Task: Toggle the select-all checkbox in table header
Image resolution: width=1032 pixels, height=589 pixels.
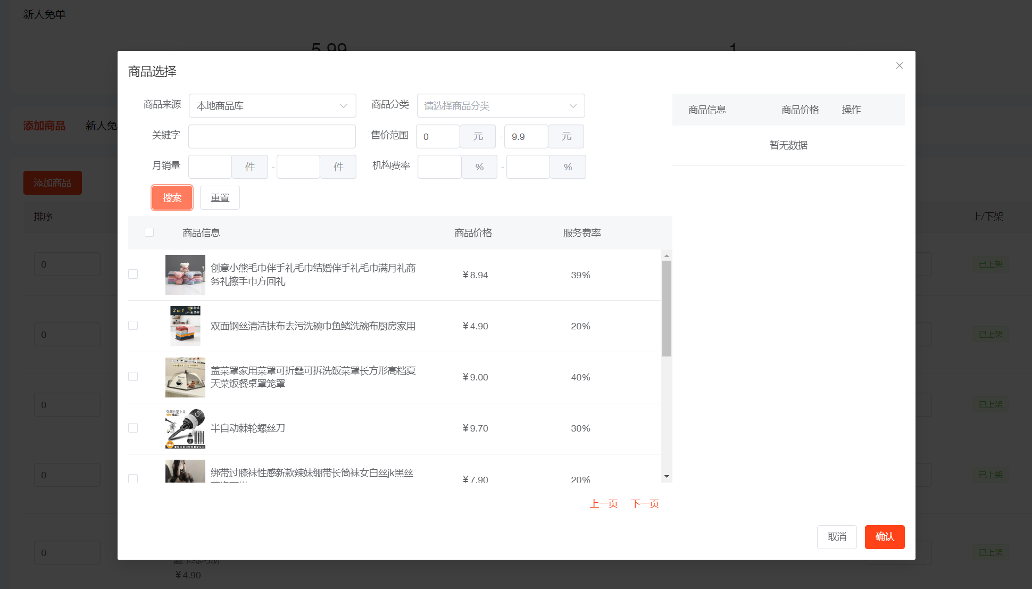Action: pos(149,233)
